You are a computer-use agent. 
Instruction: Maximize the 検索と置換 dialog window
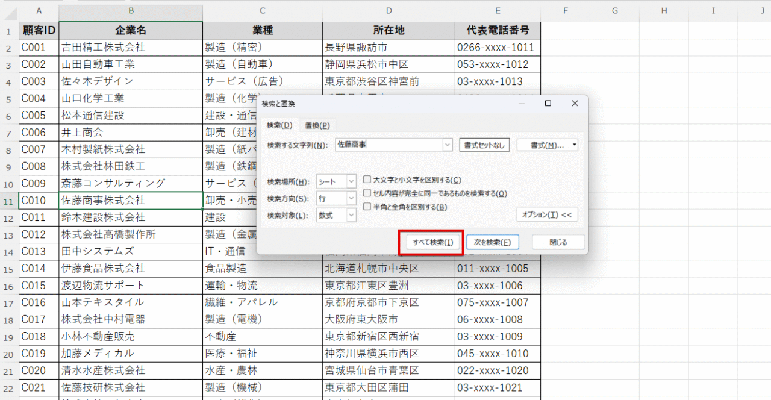548,104
